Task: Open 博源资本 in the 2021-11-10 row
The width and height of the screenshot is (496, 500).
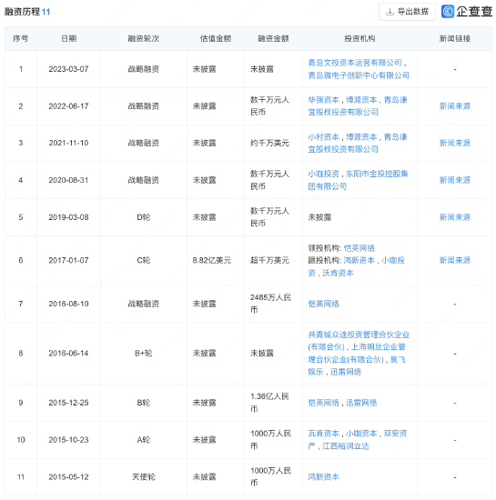Action: (361, 137)
